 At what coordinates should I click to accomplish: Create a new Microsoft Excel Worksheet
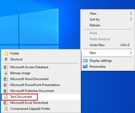(41, 103)
